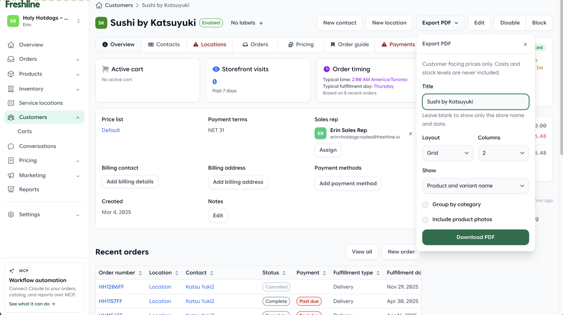The image size is (563, 315).
Task: Click the Title input field
Action: 475,102
